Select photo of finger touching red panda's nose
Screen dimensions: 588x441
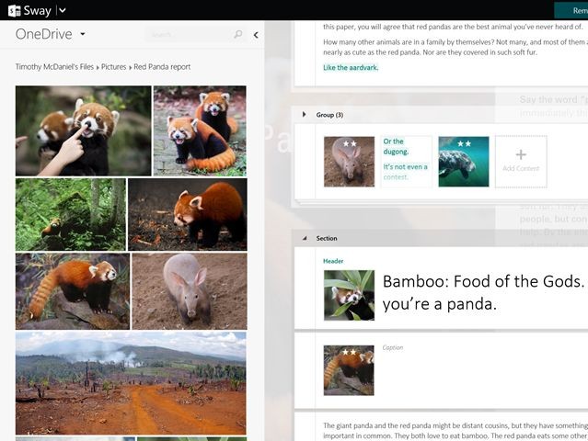click(x=83, y=130)
